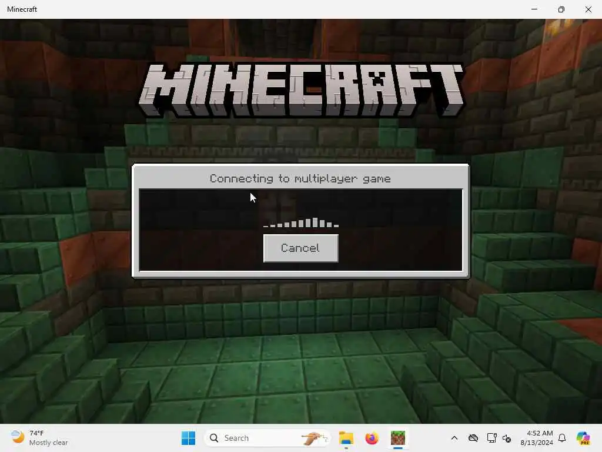
Task: Click the taskbar Search box
Action: pos(267,438)
